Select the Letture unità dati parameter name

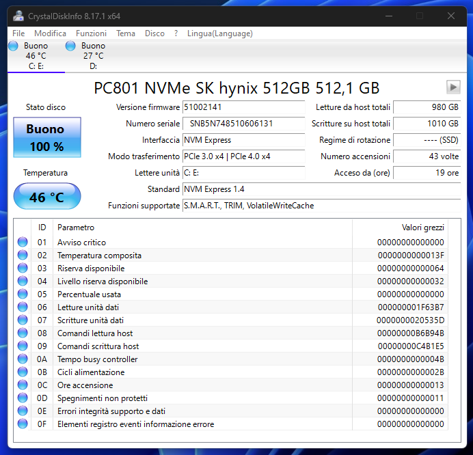coord(88,307)
